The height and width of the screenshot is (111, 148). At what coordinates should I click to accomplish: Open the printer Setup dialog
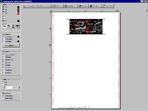coord(83,6)
